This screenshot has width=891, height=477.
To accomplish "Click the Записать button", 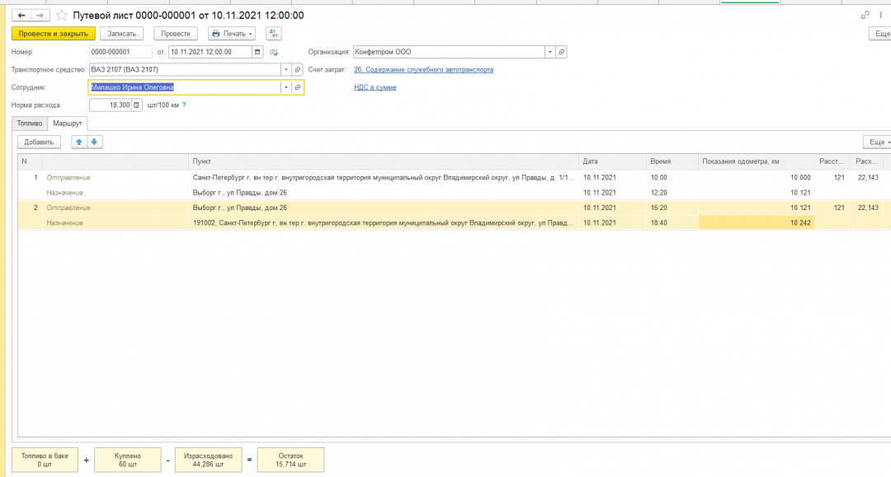I will pos(121,34).
